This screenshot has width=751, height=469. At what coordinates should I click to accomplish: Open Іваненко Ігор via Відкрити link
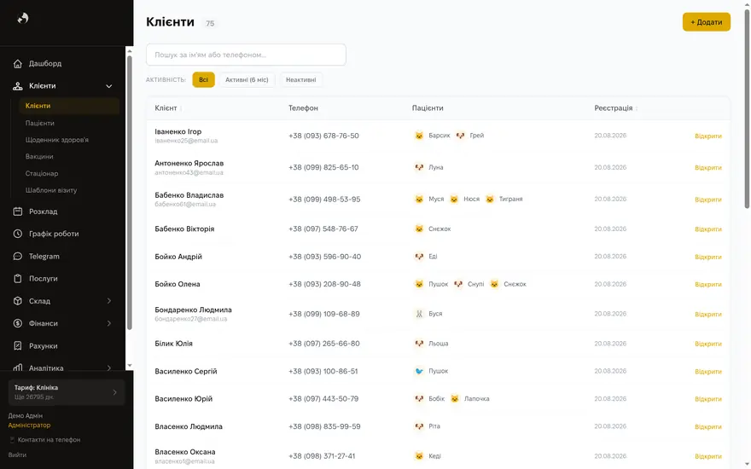click(x=707, y=136)
